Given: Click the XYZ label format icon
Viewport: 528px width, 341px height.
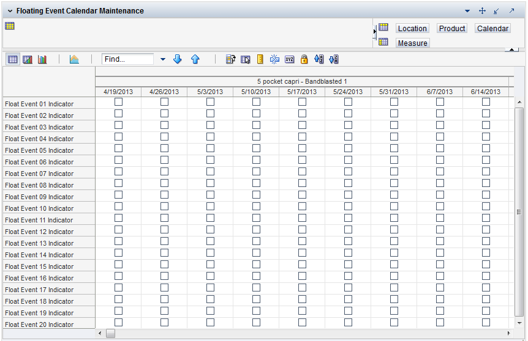Looking at the screenshot, I should (290, 59).
